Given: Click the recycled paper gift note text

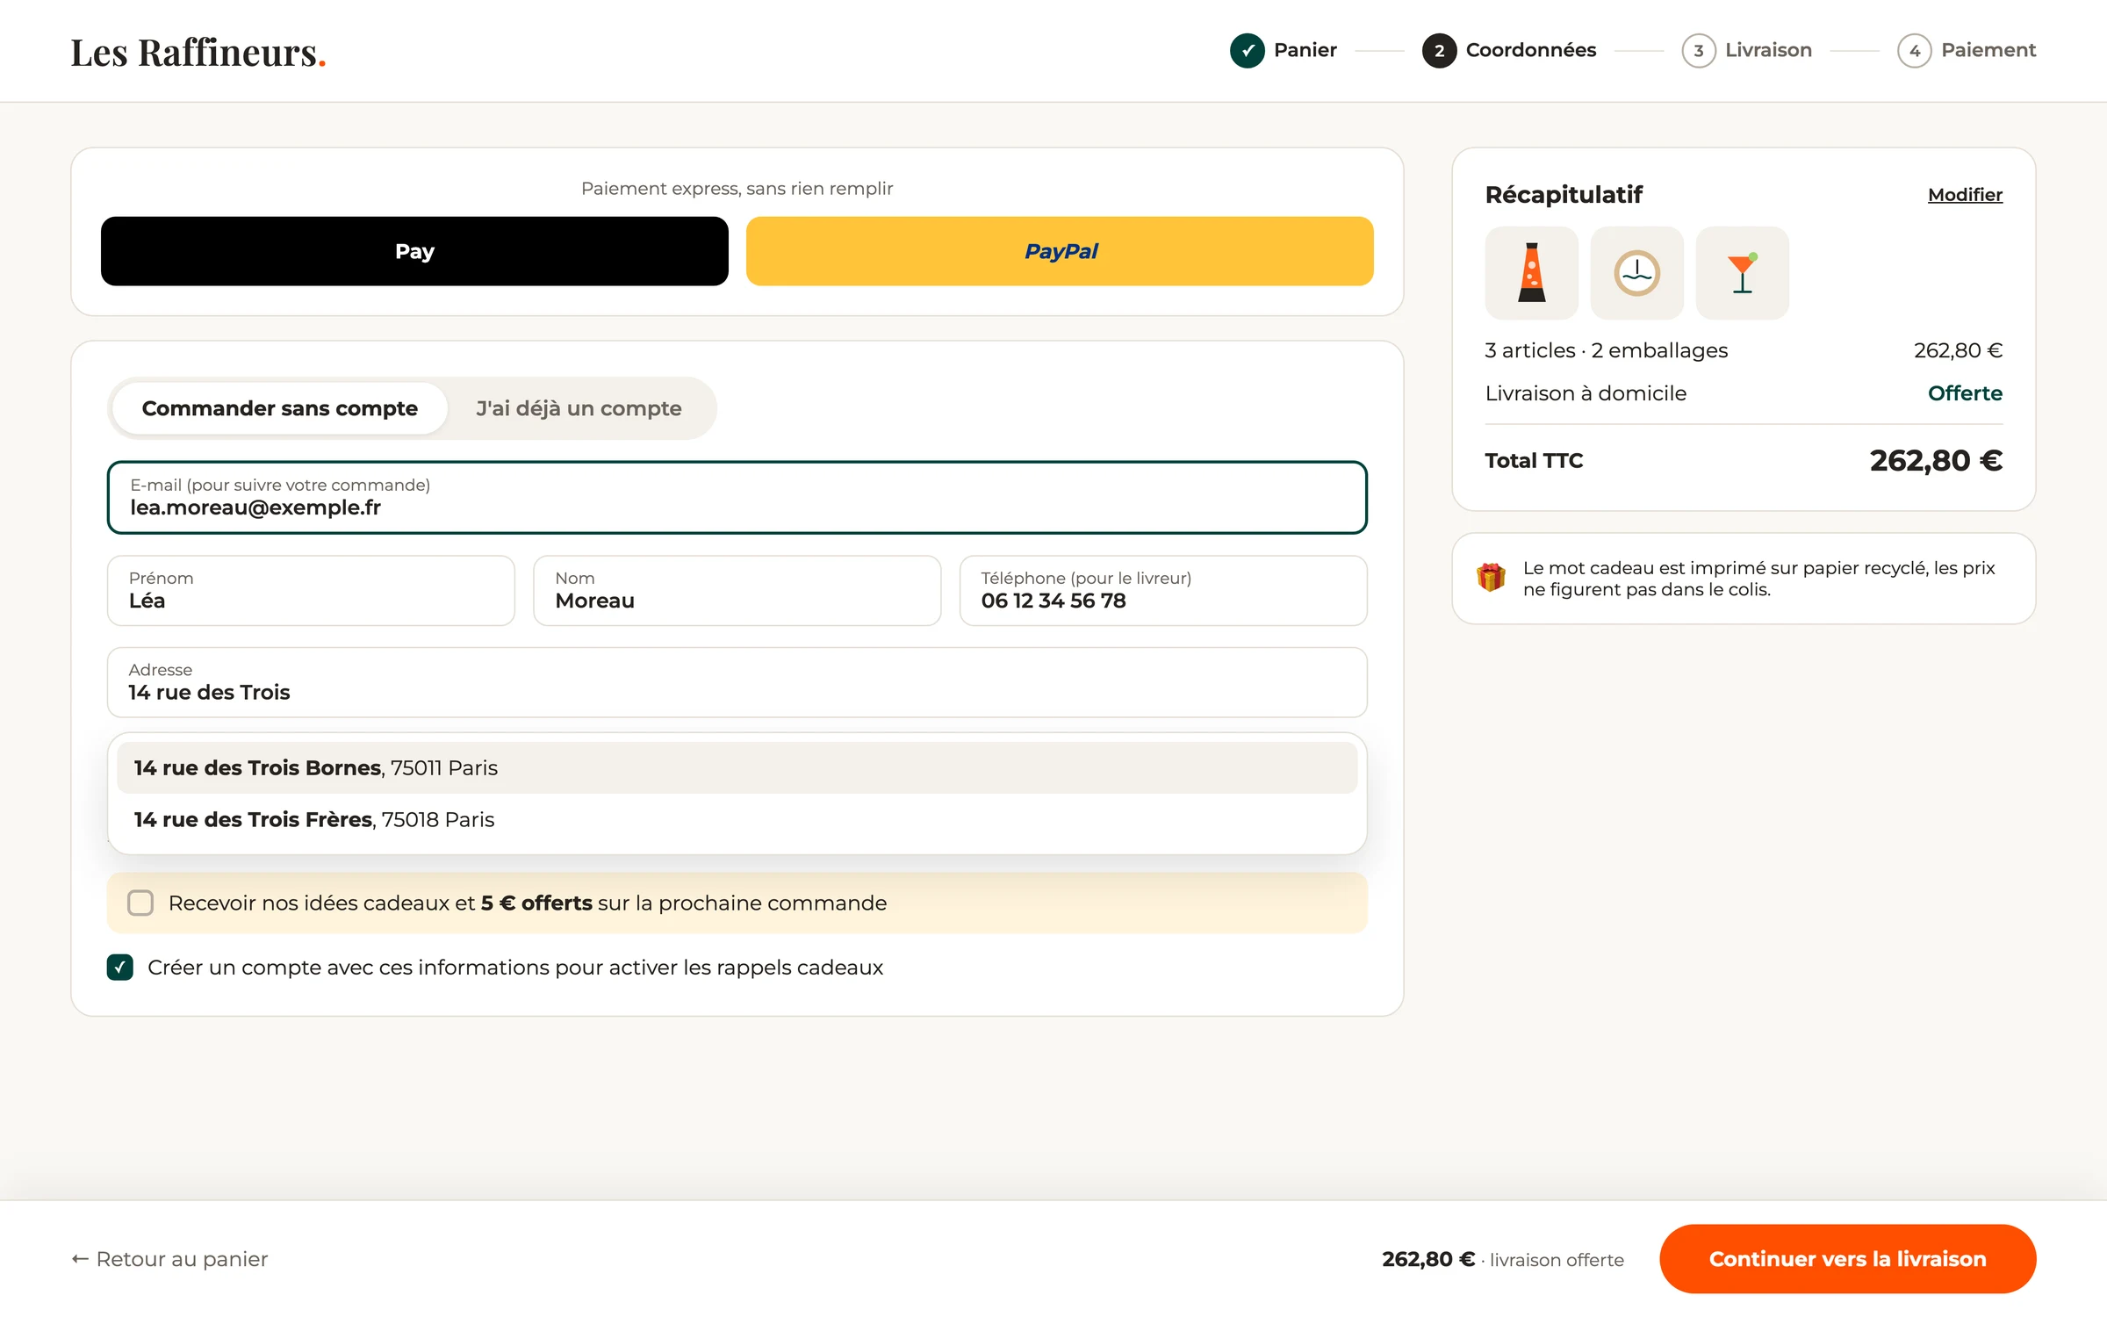Looking at the screenshot, I should coord(1758,579).
